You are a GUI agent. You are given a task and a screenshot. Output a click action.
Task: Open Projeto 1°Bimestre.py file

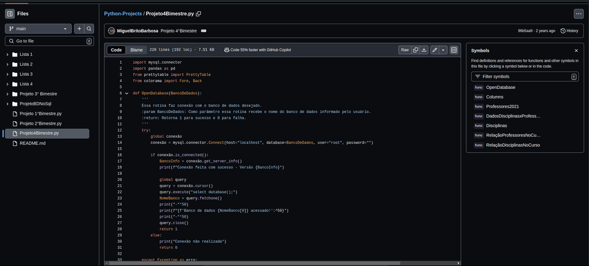(41, 114)
